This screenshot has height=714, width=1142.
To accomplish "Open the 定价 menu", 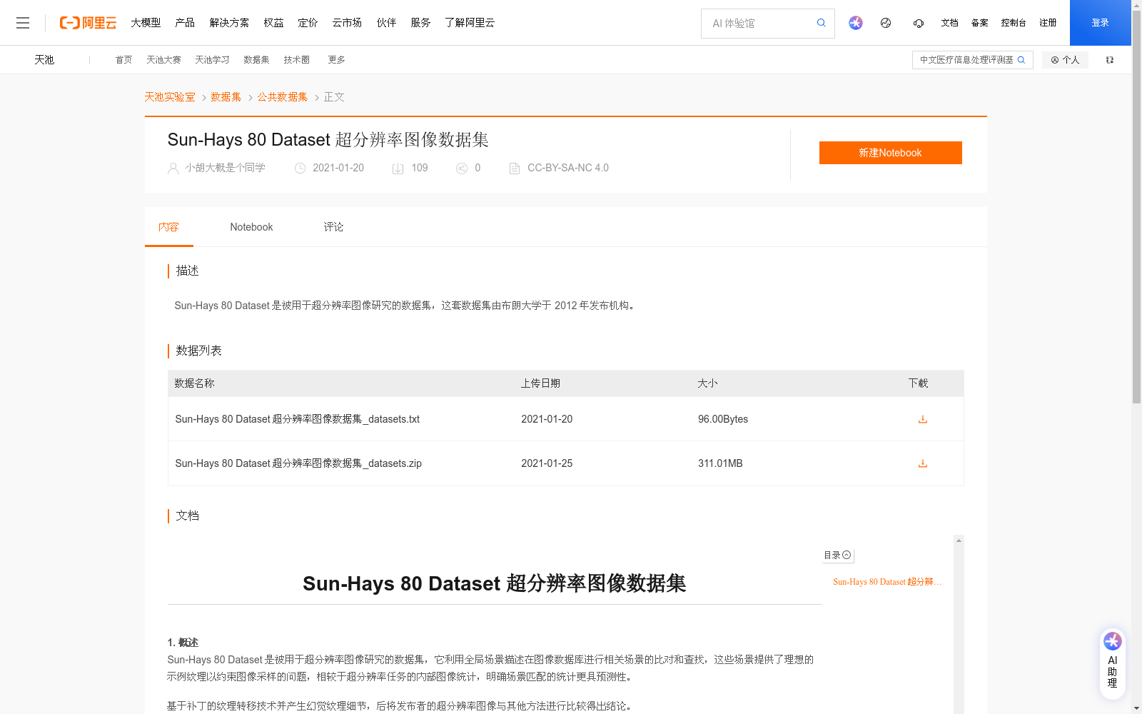I will pyautogui.click(x=308, y=23).
